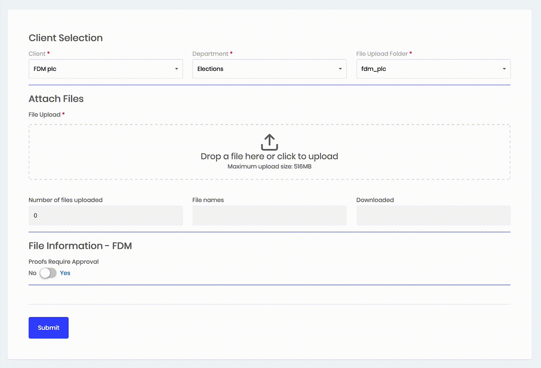The image size is (541, 368).
Task: Click the Proofs Require Approval label
Action: coord(63,262)
